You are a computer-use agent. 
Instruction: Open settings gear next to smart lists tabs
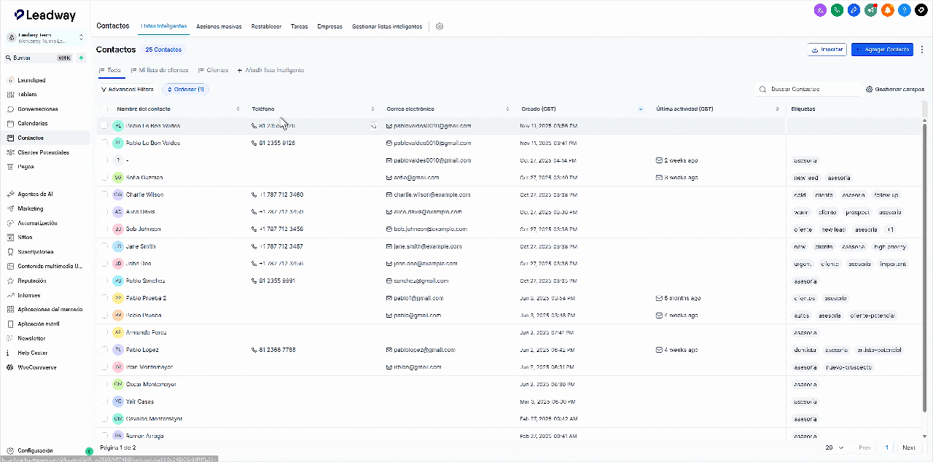(440, 26)
